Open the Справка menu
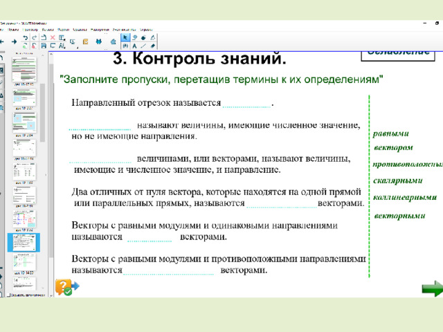Viewport: 443px width, 332px height. 146,29
